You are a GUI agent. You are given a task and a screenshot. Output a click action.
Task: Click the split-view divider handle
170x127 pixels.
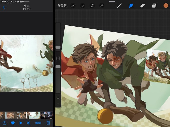point(54,63)
